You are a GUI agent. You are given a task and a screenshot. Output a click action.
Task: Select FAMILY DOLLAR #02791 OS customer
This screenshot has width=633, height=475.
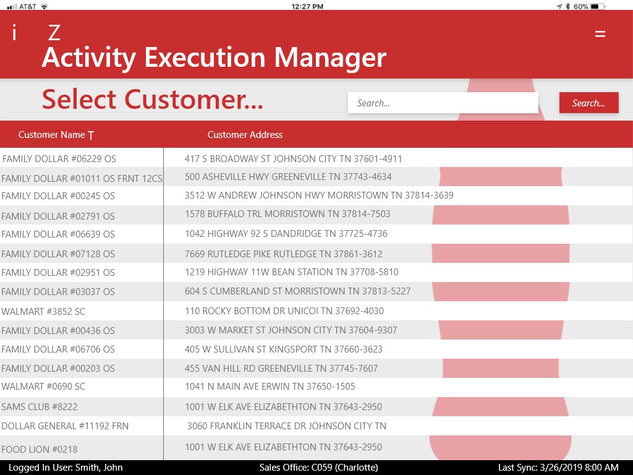(x=58, y=216)
